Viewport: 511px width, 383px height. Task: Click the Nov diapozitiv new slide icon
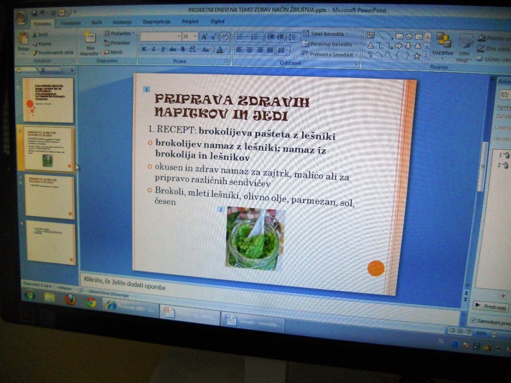point(90,37)
